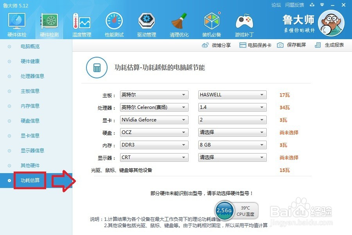Click the 2.56G memory usage gauge

click(224, 210)
